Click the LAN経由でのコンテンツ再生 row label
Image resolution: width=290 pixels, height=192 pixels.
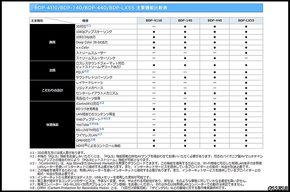click(96, 114)
